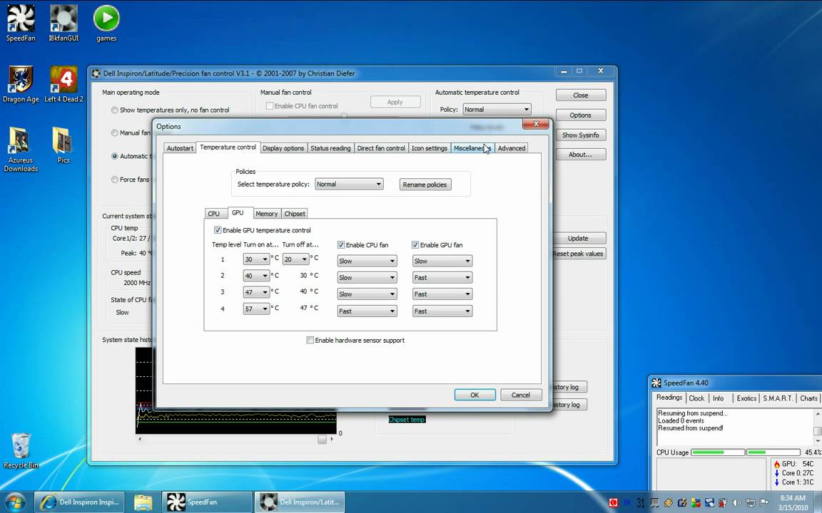822x513 pixels.
Task: Open the Memory sensor sub-tab
Action: (266, 214)
